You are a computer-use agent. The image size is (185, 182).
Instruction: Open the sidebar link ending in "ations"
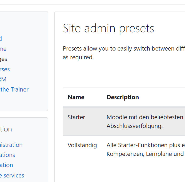click(x=7, y=155)
